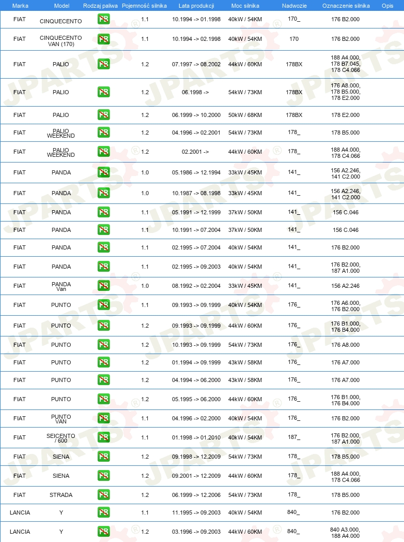The height and width of the screenshot is (542, 404).
Task: Click fuel icon in SEICENTO / 600 row
Action: point(103,437)
